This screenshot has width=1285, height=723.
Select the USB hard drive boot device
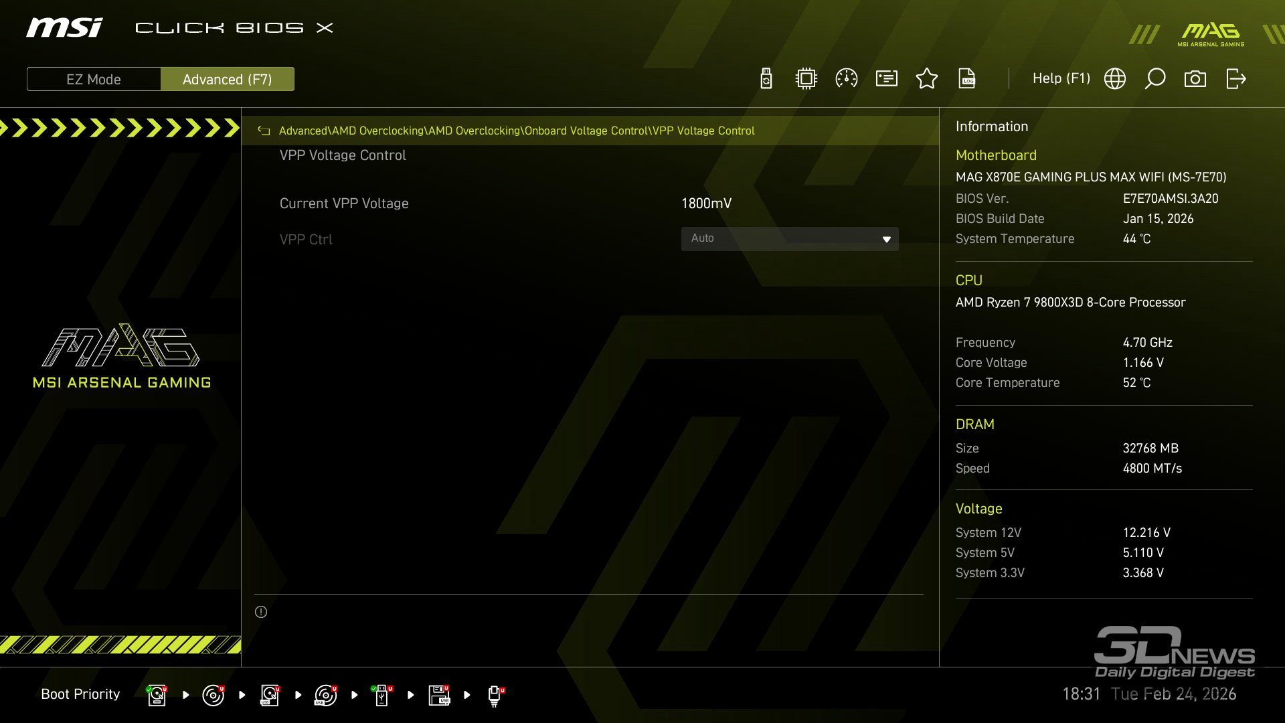pyautogui.click(x=270, y=695)
